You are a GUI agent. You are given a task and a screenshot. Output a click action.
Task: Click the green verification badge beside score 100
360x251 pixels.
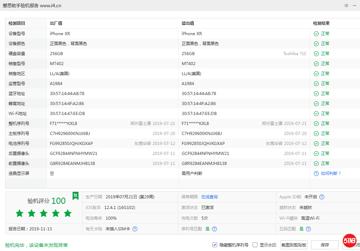tap(75, 197)
